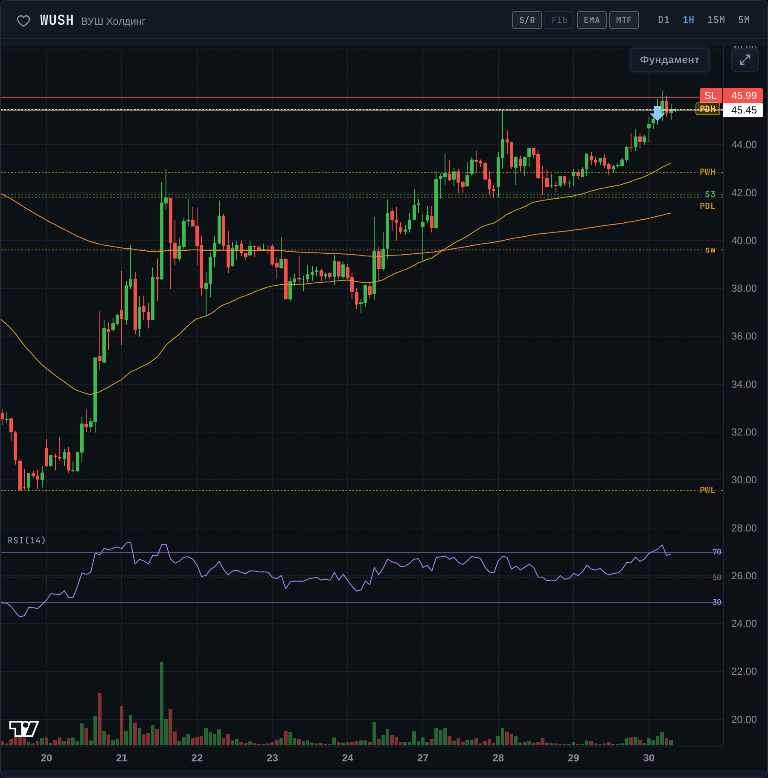Click the SL 45.99 price label

[731, 96]
